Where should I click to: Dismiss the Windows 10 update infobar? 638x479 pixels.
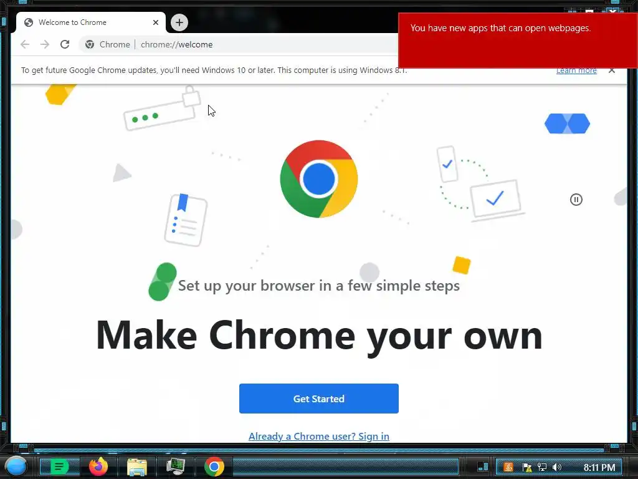click(612, 70)
